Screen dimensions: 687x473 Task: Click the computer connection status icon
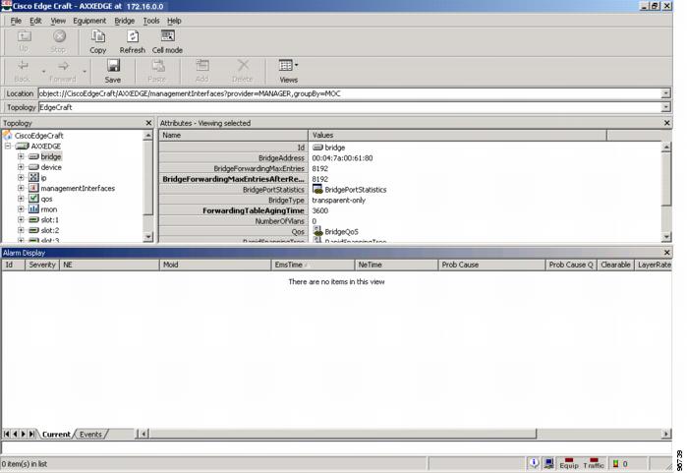pos(548,463)
